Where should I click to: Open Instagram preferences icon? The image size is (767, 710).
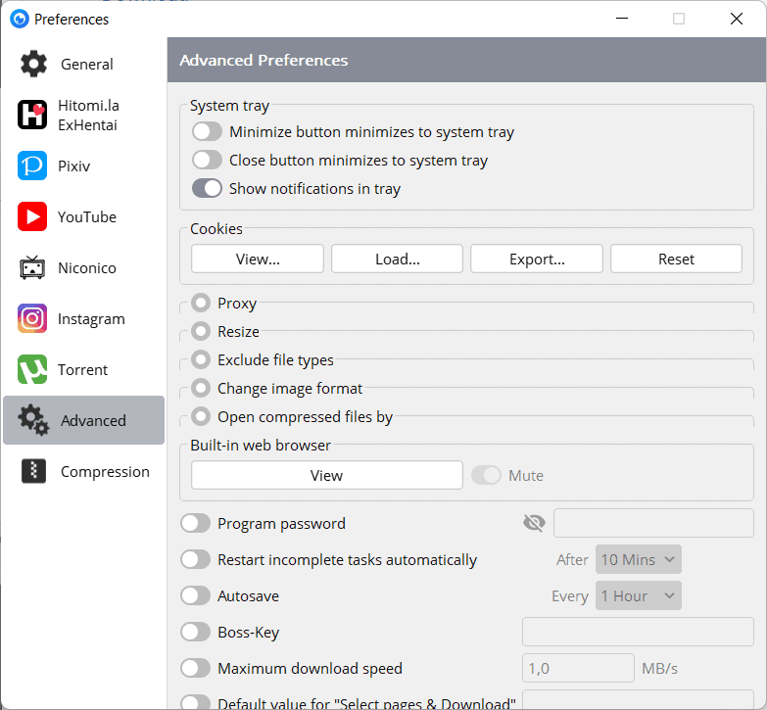(32, 318)
